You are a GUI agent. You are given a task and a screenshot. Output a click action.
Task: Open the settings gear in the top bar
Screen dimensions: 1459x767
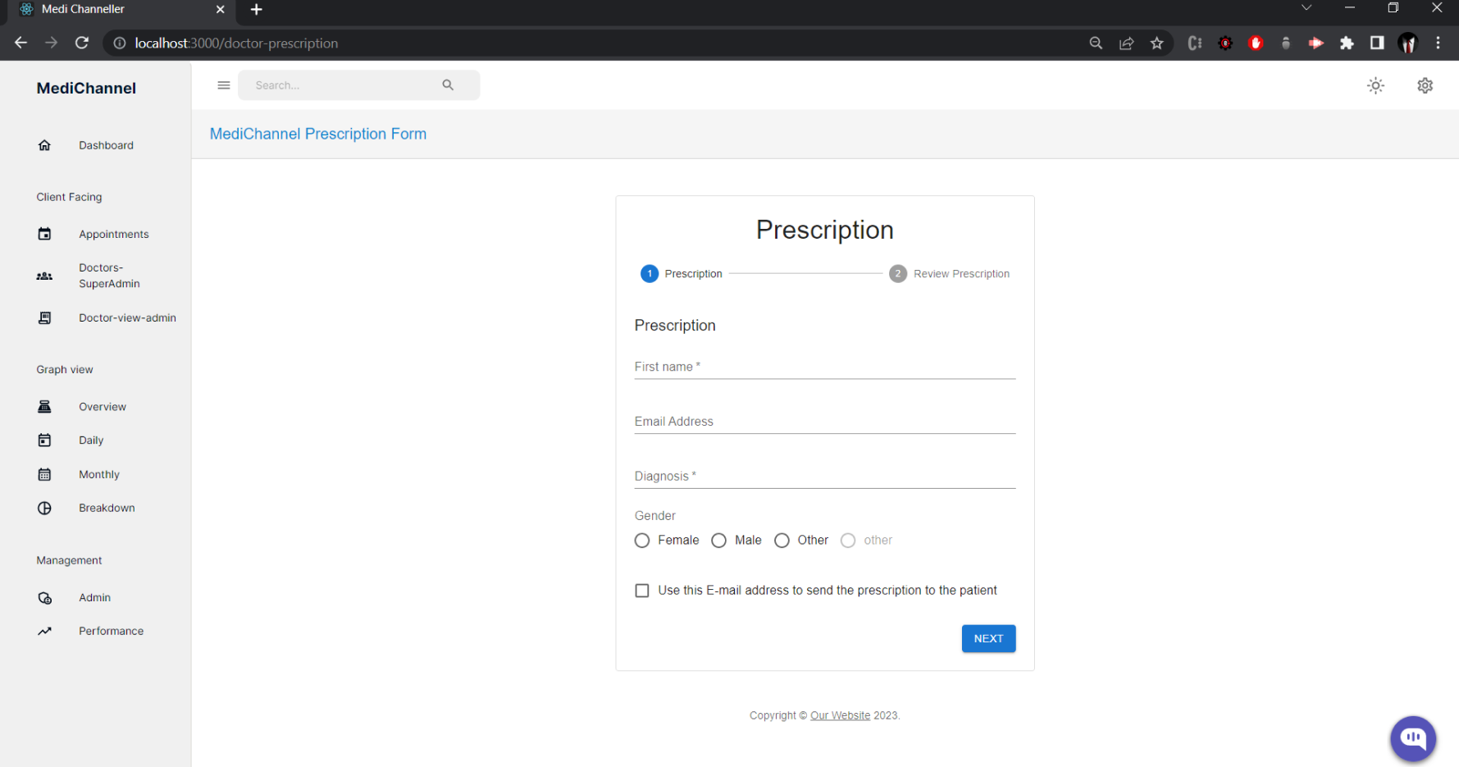1425,85
